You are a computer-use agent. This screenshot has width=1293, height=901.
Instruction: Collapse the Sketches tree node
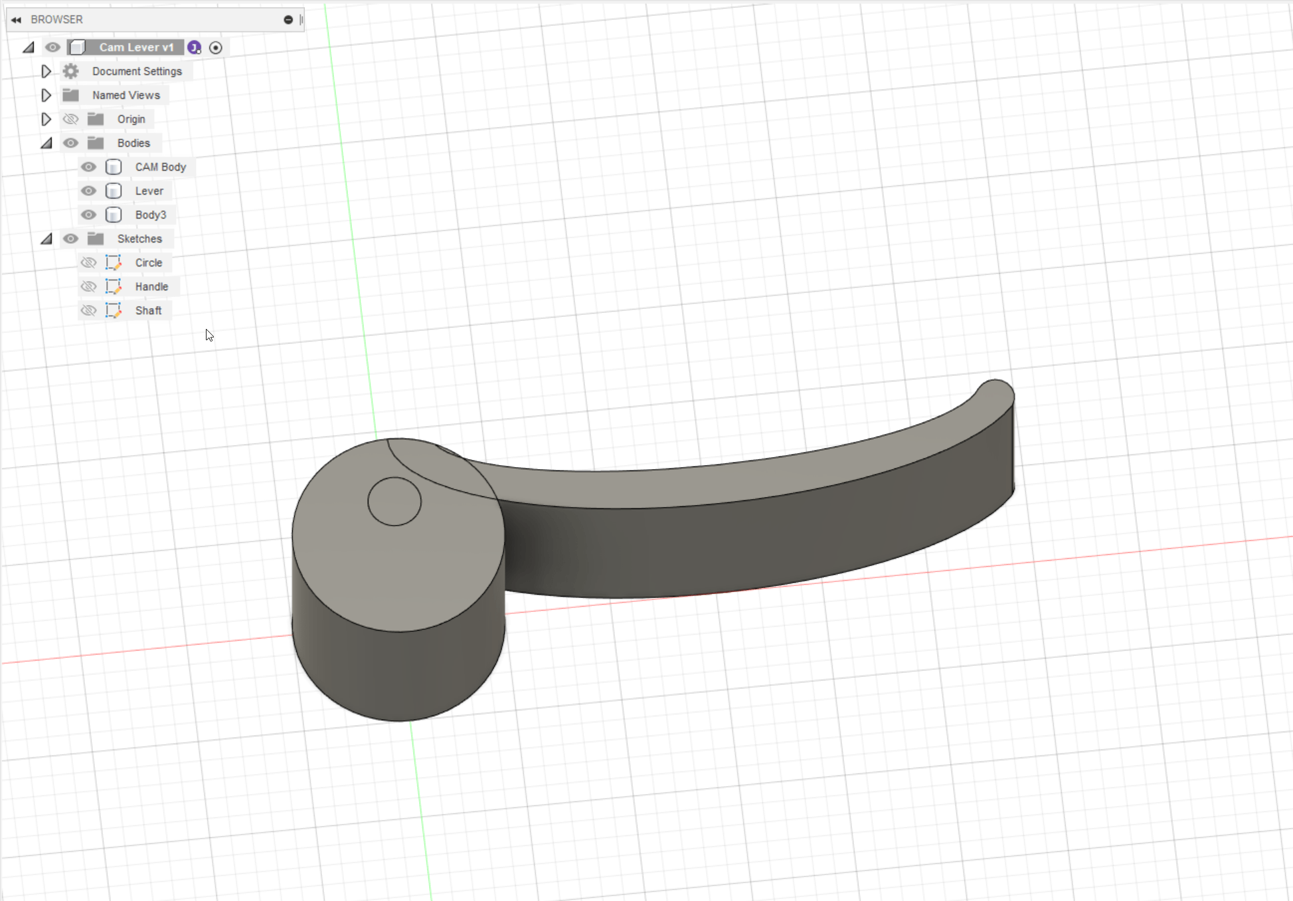click(46, 239)
